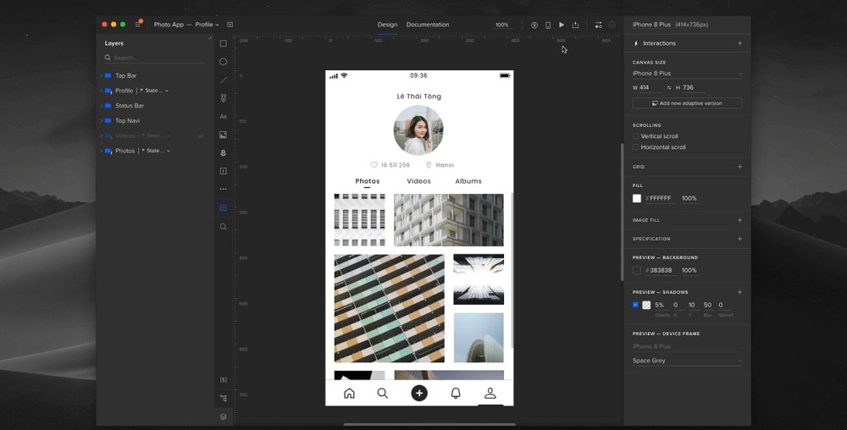Click the profile avatar photo in prototype

(x=418, y=130)
